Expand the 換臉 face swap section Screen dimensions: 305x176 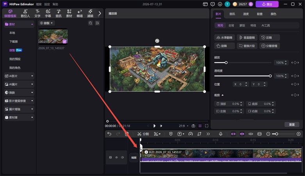(x=19, y=93)
